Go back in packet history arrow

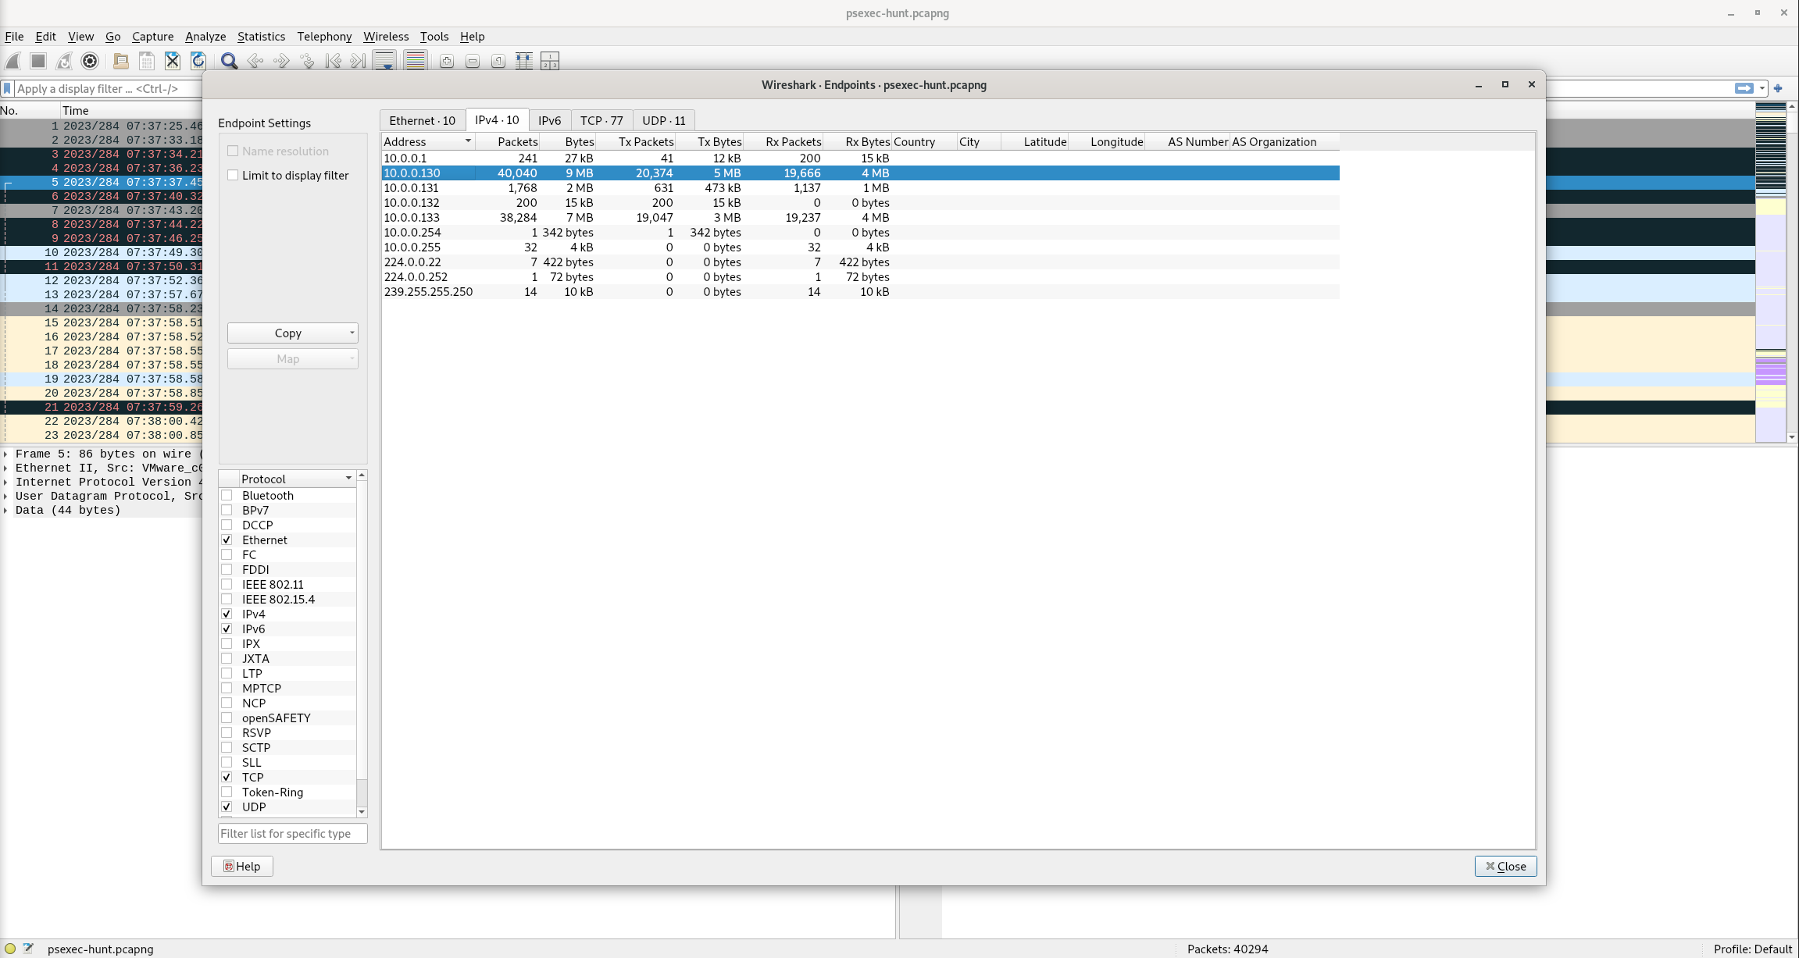click(x=255, y=61)
